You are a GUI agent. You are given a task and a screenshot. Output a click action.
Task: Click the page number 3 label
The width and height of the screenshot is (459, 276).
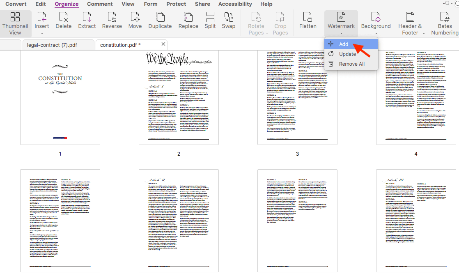[297, 154]
